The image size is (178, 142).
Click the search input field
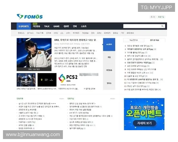pyautogui.click(x=142, y=26)
